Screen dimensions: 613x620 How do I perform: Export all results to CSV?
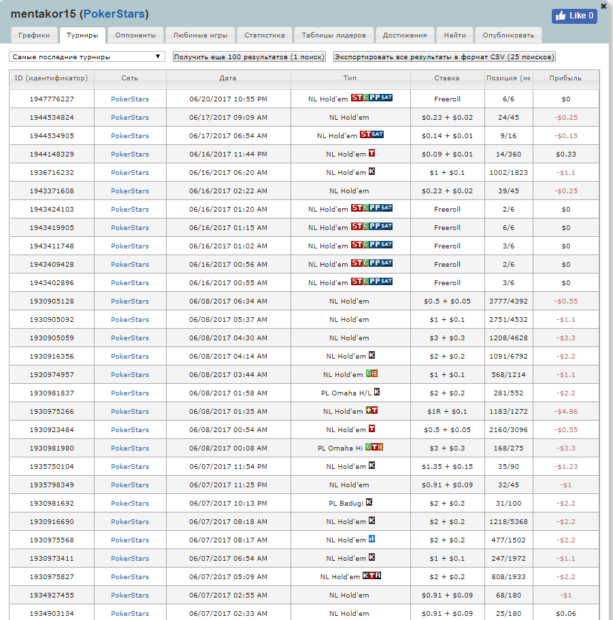(x=445, y=56)
